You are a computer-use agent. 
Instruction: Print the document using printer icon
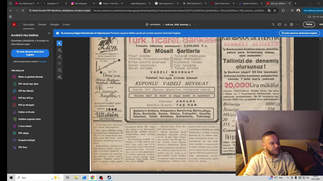[291, 24]
